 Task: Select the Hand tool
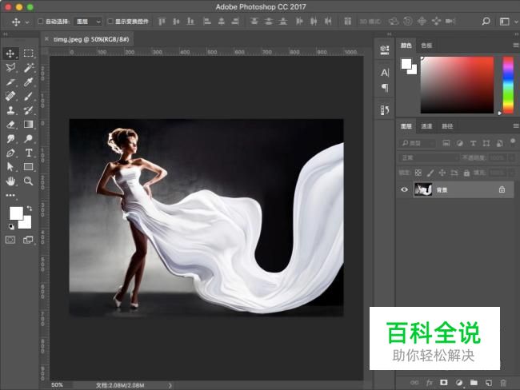pos(11,181)
